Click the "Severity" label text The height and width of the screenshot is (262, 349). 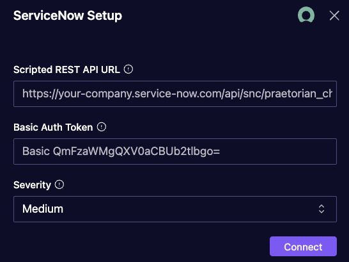point(32,185)
